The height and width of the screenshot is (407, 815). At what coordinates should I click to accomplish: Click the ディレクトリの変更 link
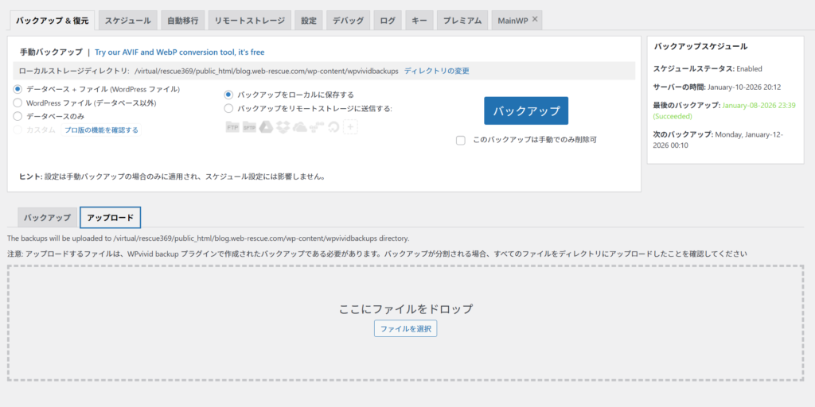tap(436, 71)
